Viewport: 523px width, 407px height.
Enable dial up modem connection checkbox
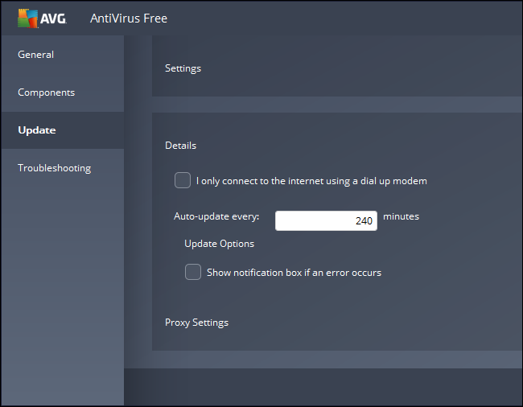pos(183,180)
